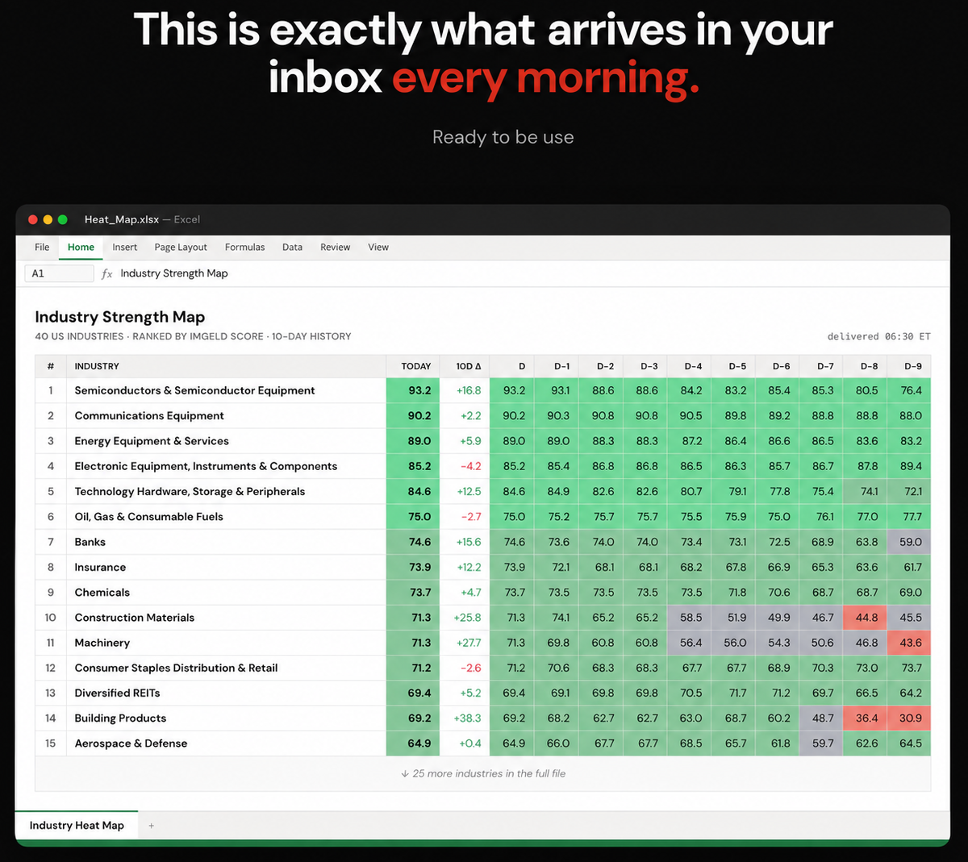Click the A1 name box
968x862 pixels.
pyautogui.click(x=59, y=273)
